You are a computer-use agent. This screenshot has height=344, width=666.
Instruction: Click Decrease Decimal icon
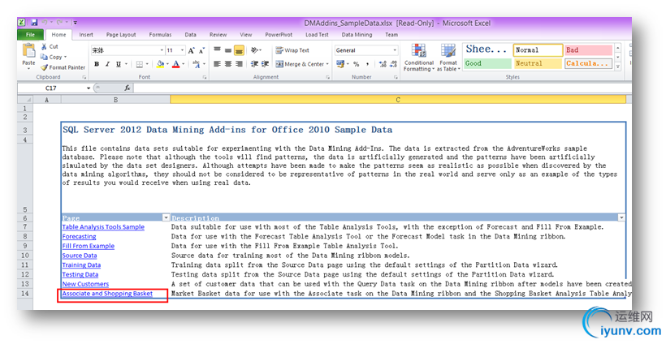click(393, 64)
